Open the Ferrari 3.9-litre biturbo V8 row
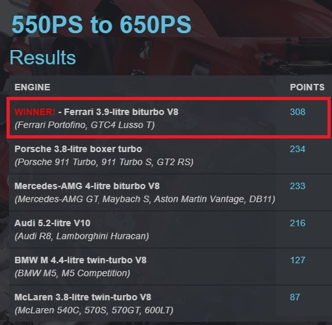 click(x=168, y=117)
